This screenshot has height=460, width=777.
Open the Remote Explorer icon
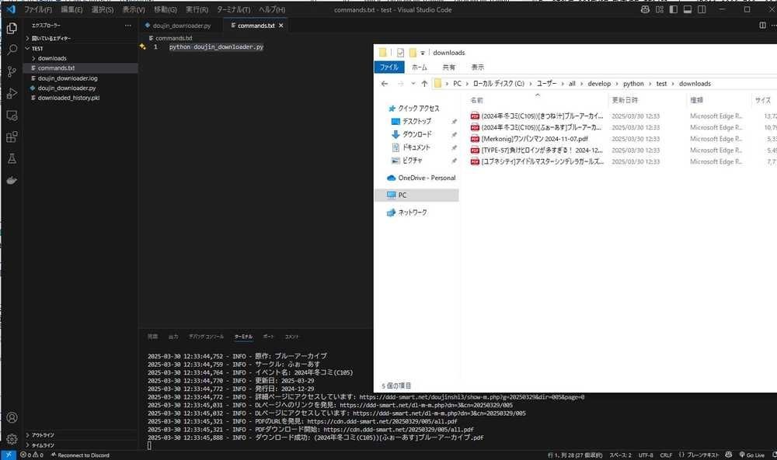[12, 116]
